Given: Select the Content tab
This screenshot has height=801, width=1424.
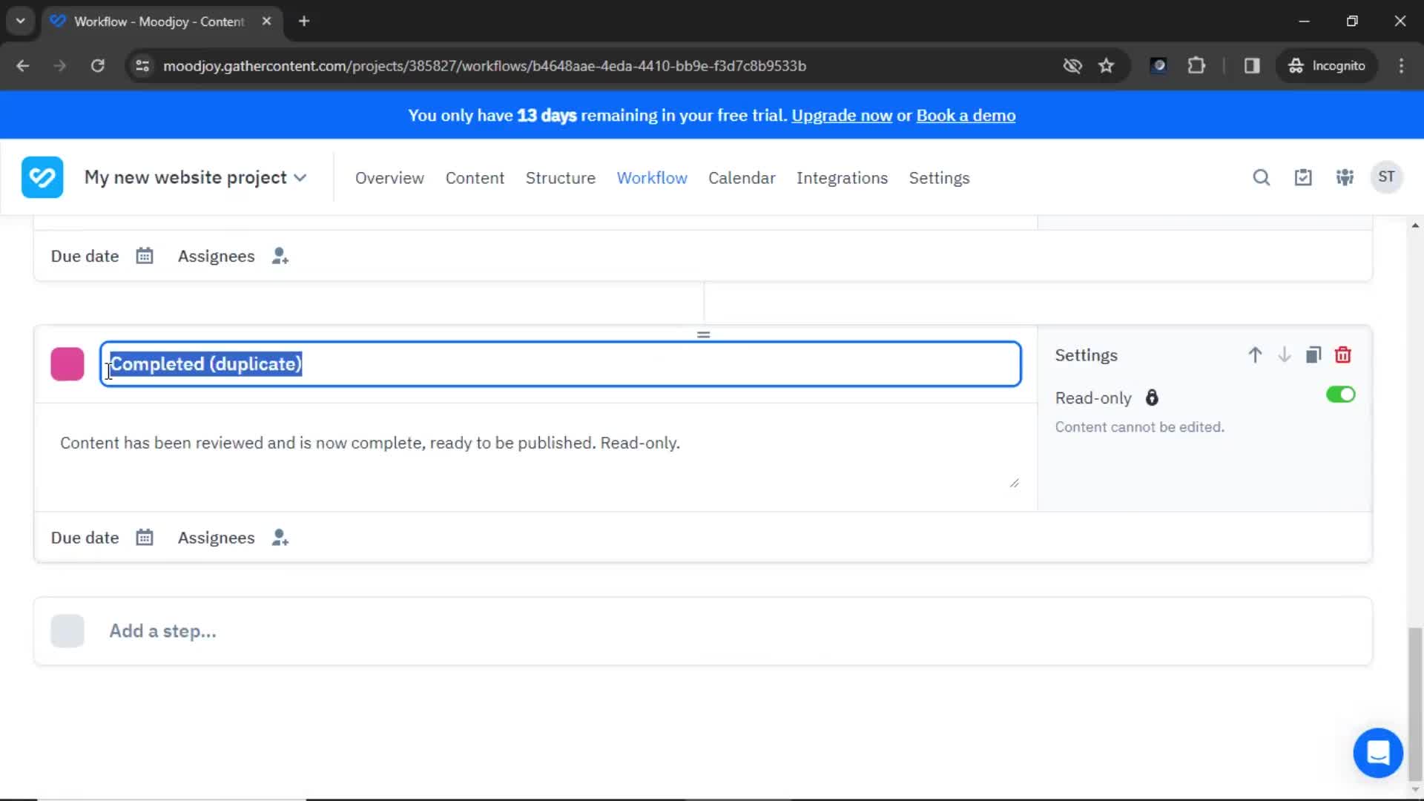Looking at the screenshot, I should click(475, 177).
